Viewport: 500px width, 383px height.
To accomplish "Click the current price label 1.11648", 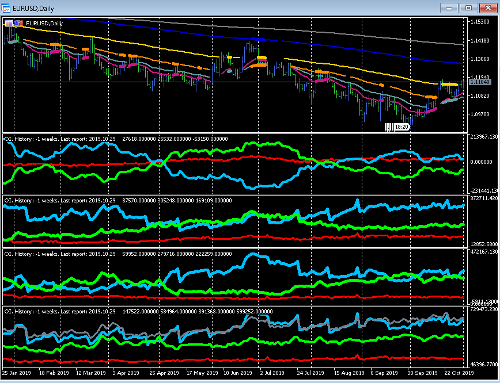I will click(480, 82).
